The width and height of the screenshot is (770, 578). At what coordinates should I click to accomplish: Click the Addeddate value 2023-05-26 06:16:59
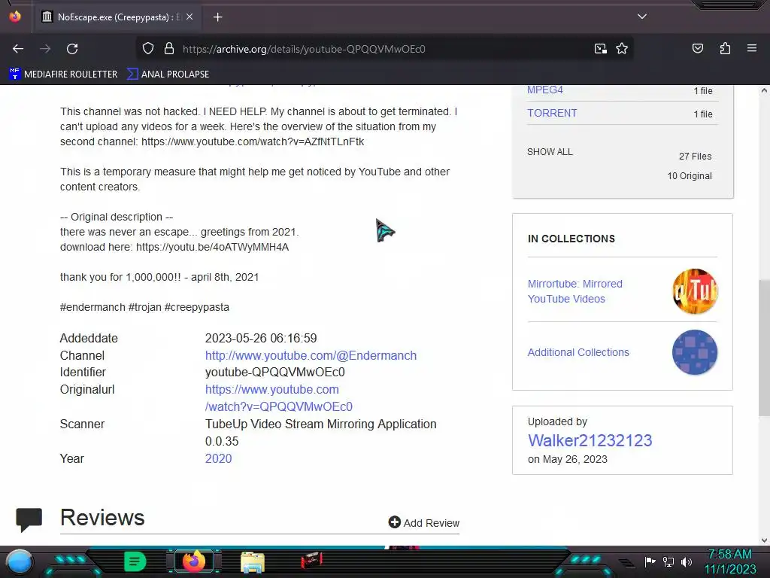[x=261, y=338]
